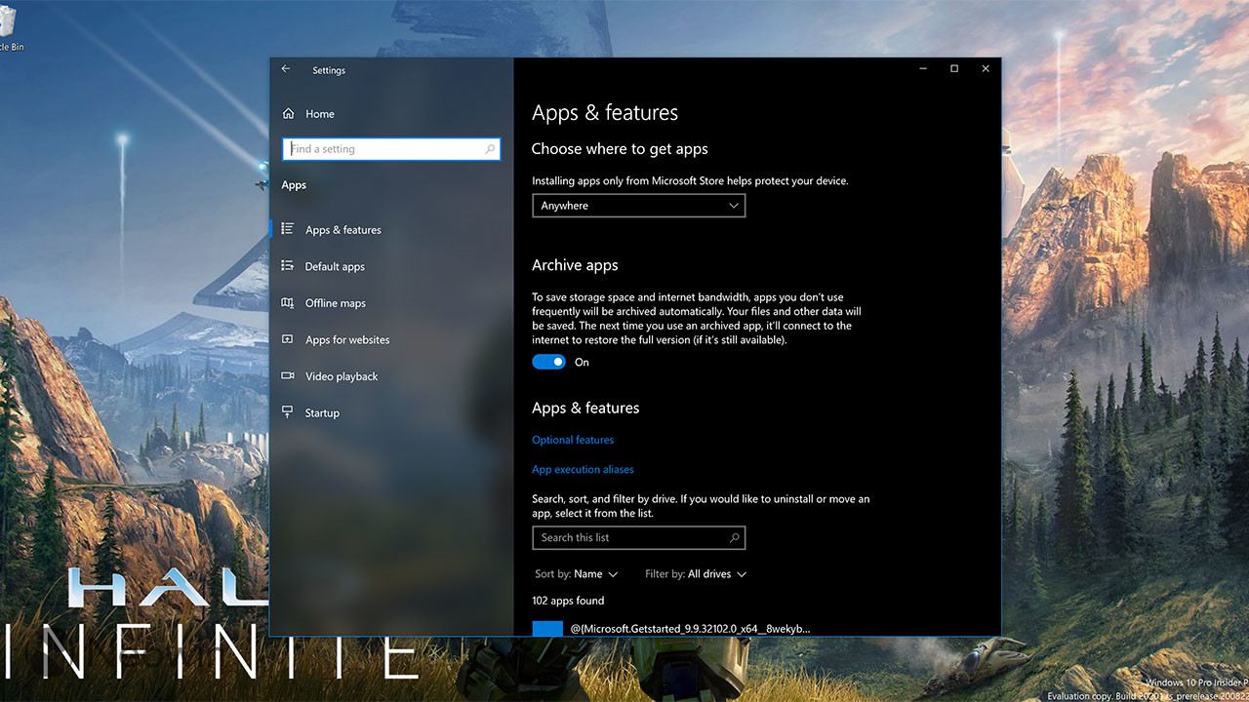Select Default apps menu item
The height and width of the screenshot is (702, 1249).
(335, 266)
